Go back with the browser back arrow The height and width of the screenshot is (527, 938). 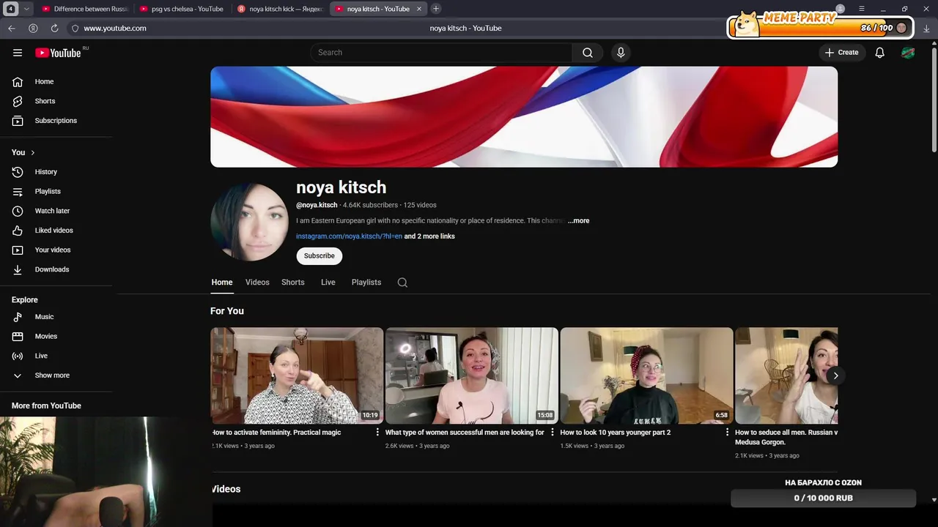[x=11, y=28]
